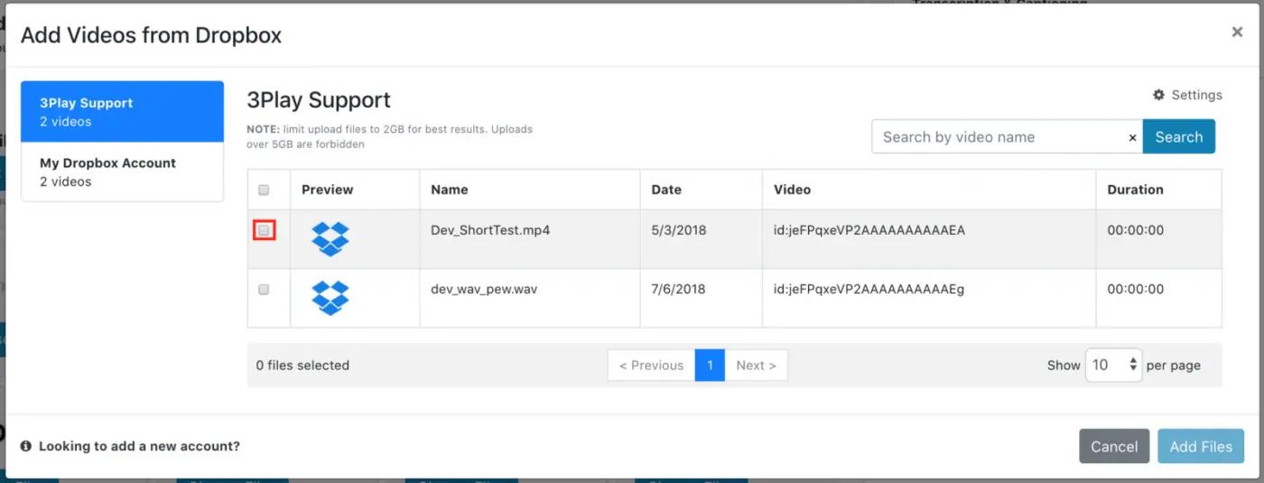
Task: Close the Add Videos dialog
Action: (x=1237, y=32)
